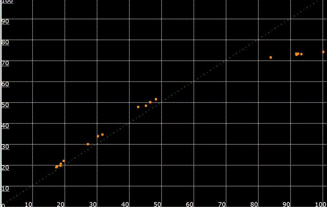Click the y-axis label 10
Screen dimensions: 327x207
(x=5, y=188)
